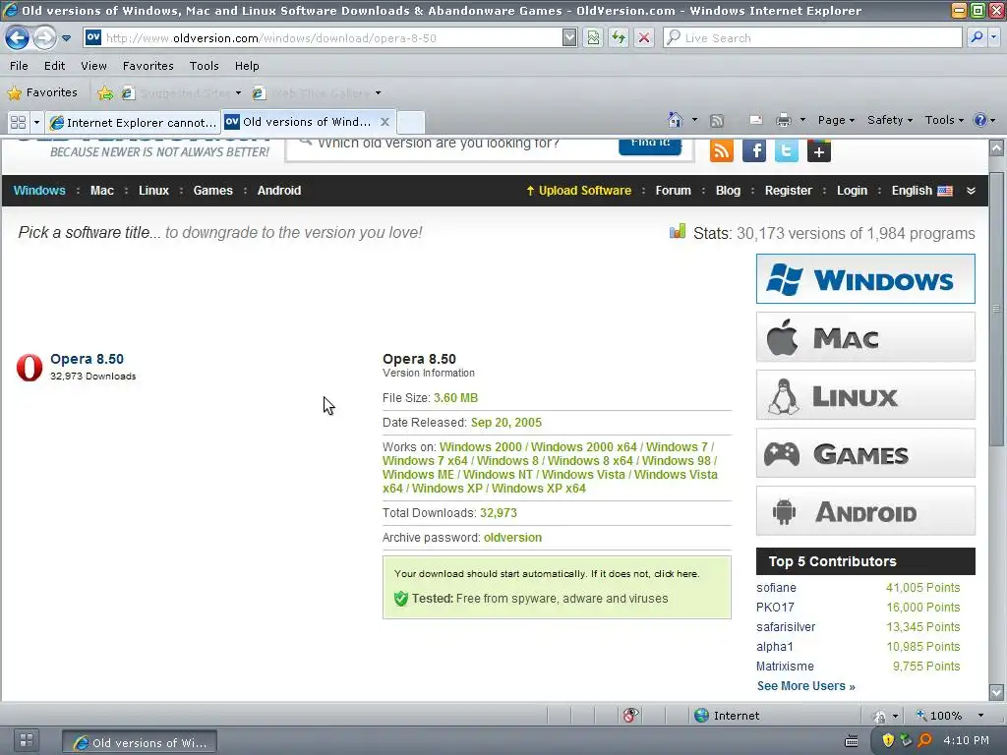Click the Live Search input box

(813, 38)
